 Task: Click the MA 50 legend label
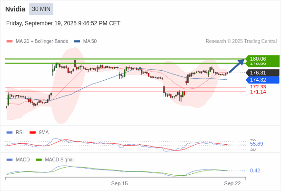click(90, 42)
